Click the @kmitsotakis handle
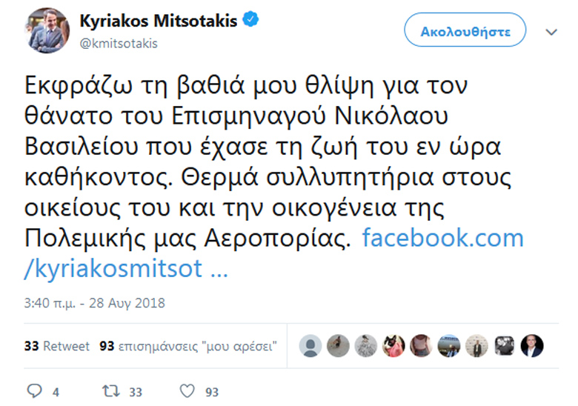 (x=119, y=44)
